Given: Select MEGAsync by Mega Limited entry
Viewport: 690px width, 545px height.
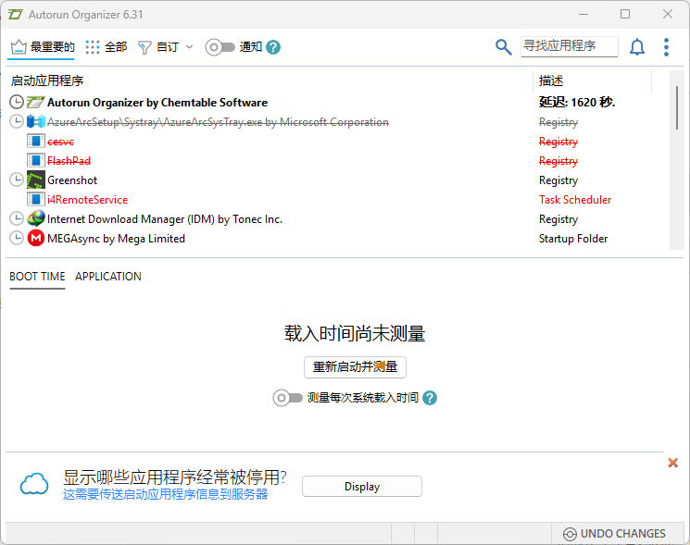Looking at the screenshot, I should (x=116, y=238).
